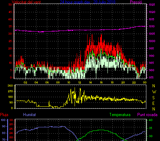Click the 'Velocitat del vent' title label
Image resolution: width=160 pixels, height=141 pixels.
pyautogui.click(x=26, y=2)
